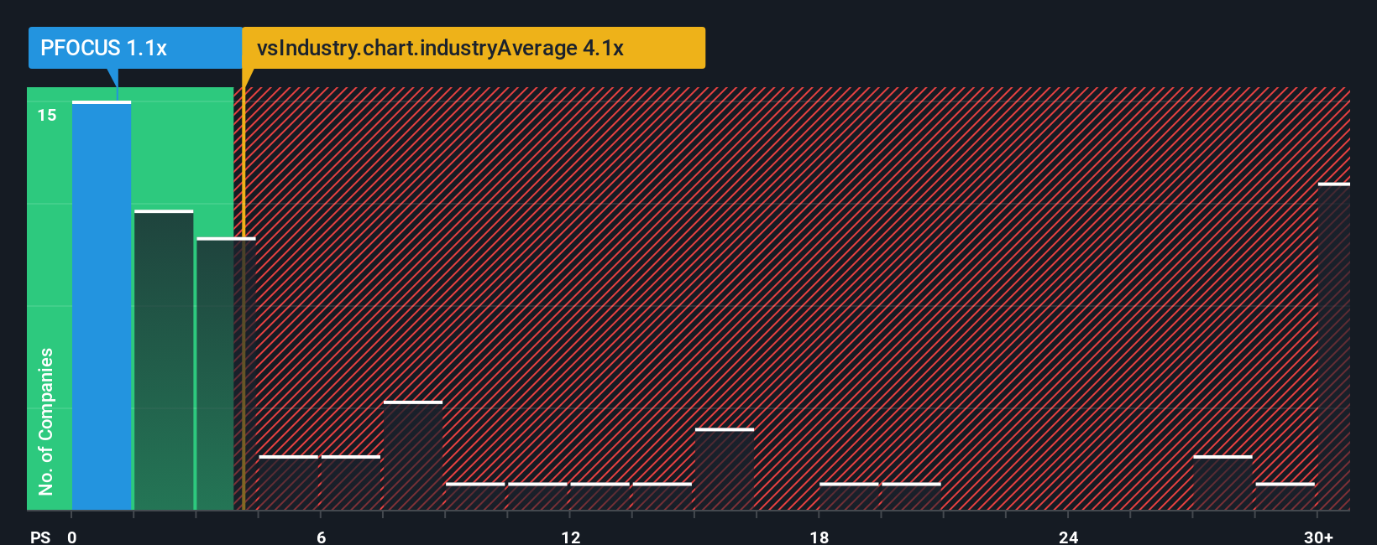Click the y-axis value 15

point(47,115)
